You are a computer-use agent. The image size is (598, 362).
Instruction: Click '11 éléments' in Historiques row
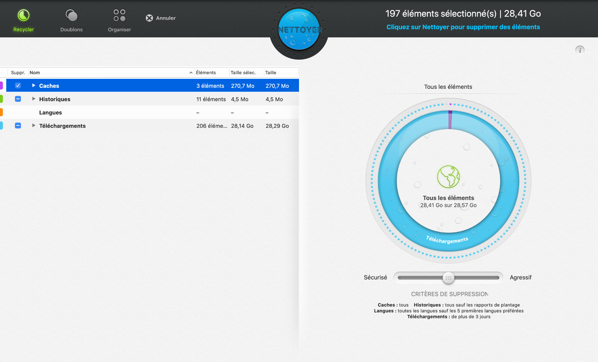211,99
